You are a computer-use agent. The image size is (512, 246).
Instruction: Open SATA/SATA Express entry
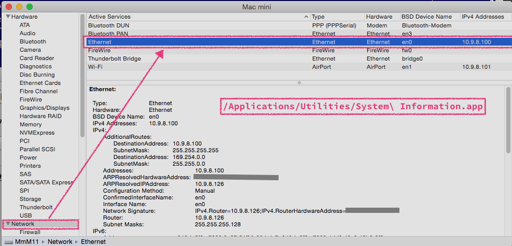click(46, 182)
